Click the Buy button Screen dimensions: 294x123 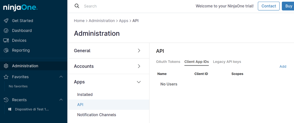click(288, 6)
